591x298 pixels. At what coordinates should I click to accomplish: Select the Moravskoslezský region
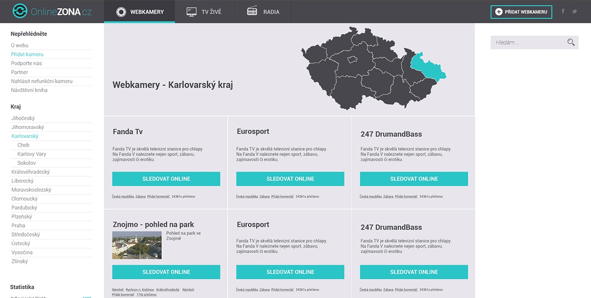click(x=31, y=190)
